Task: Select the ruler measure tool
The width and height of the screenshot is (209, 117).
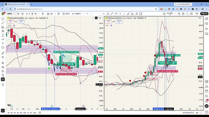Action: (x=3, y=53)
